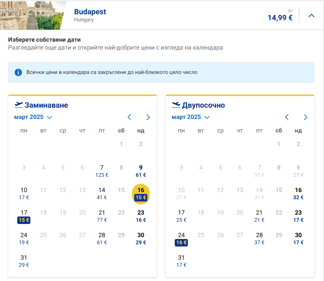Click the return plane icon beside Двупосочно
Image resolution: width=324 pixels, height=281 pixels.
click(x=176, y=105)
